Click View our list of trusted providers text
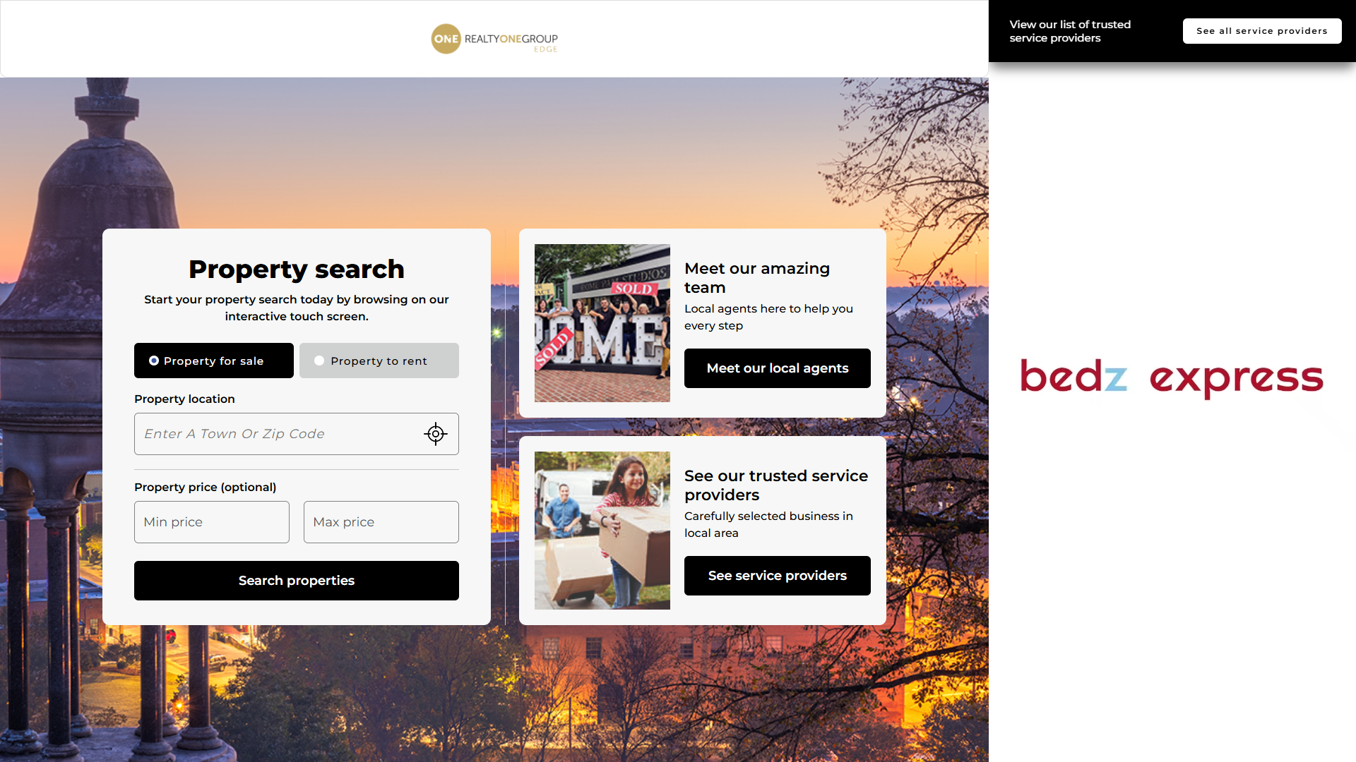This screenshot has height=762, width=1356. coord(1070,31)
